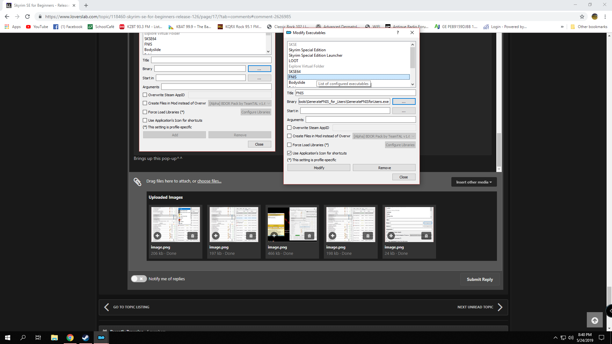
Task: Open the YouTube bookmark
Action: click(37, 27)
